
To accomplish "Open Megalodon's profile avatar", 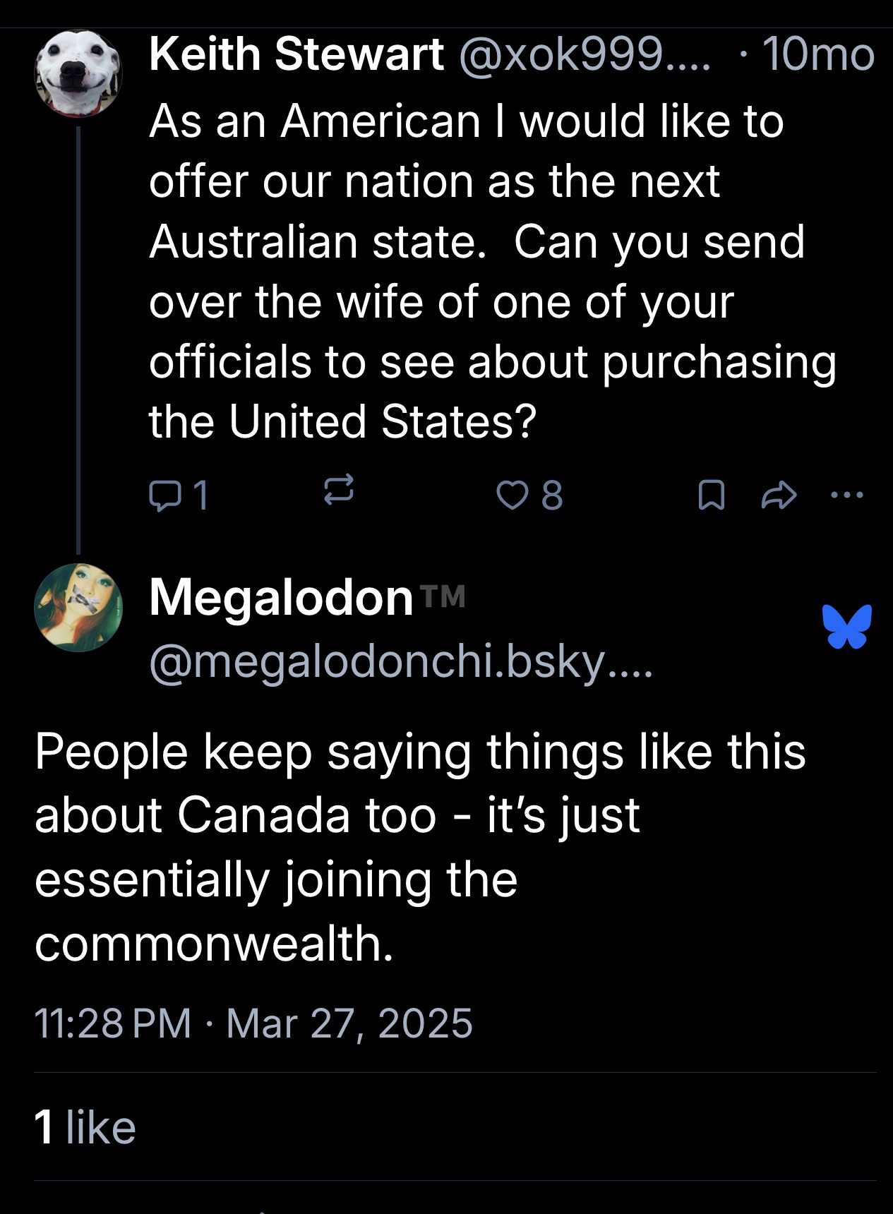I will tap(78, 608).
